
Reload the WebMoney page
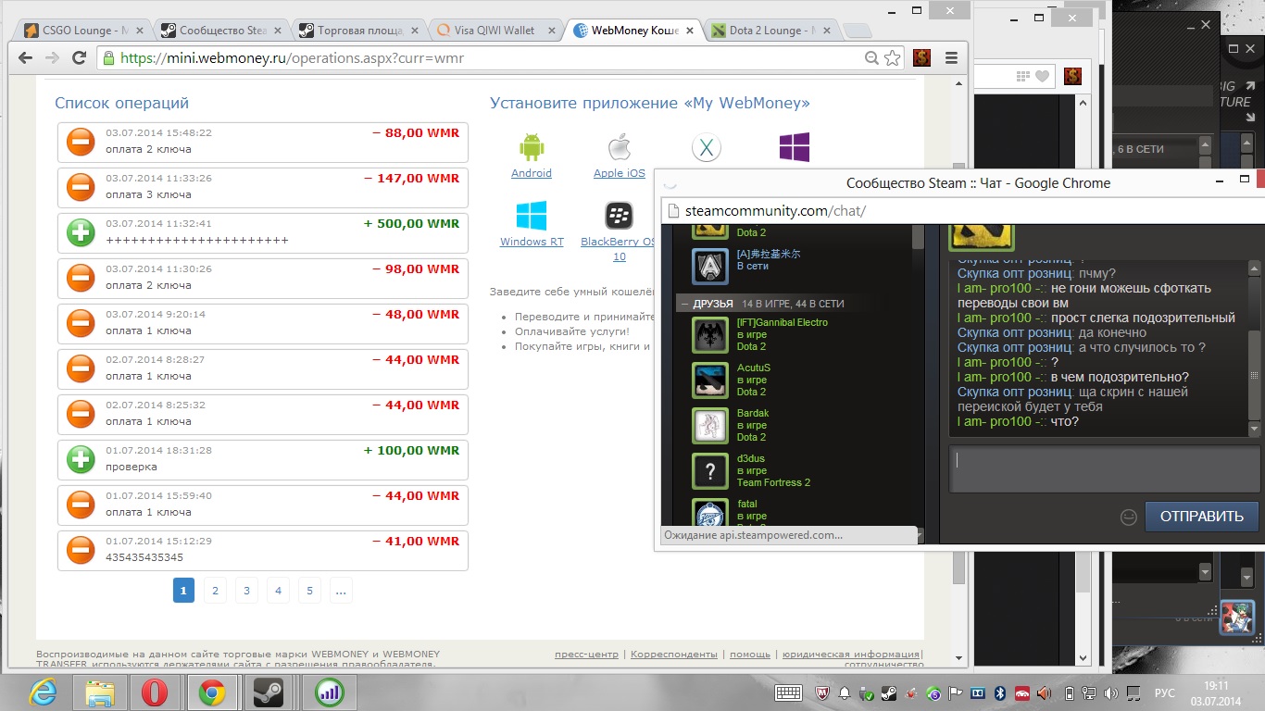pos(80,57)
